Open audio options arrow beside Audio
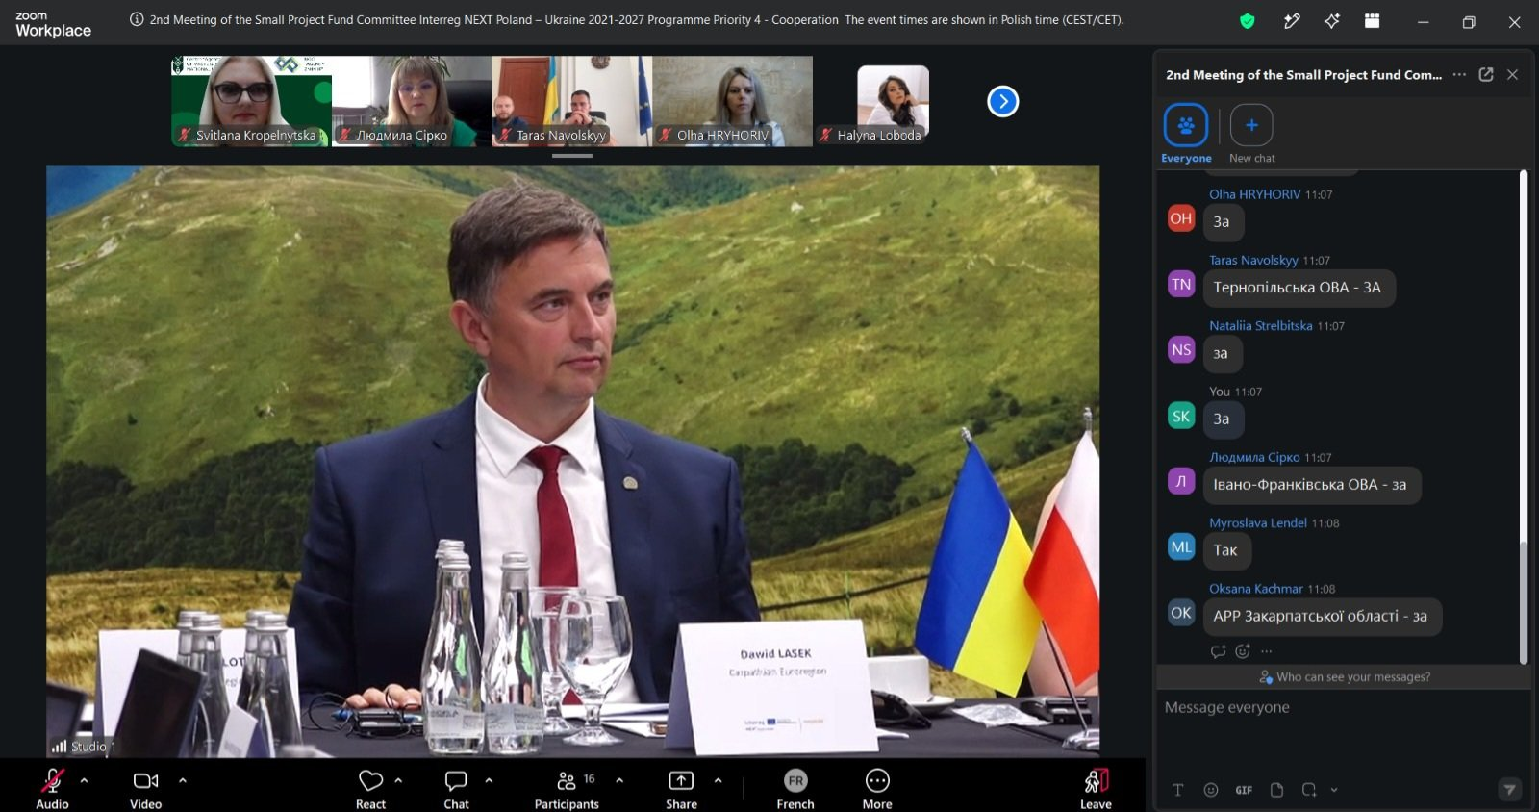The width and height of the screenshot is (1539, 812). [x=84, y=780]
